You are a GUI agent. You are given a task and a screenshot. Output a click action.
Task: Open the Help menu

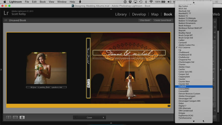[x=72, y=2]
